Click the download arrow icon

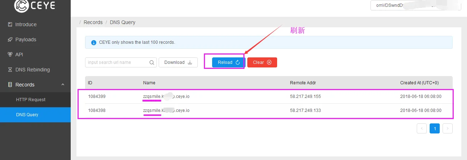[x=190, y=62]
